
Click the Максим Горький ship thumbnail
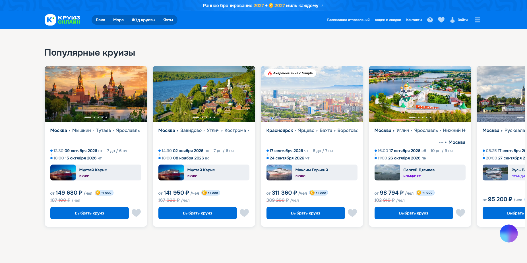(279, 172)
